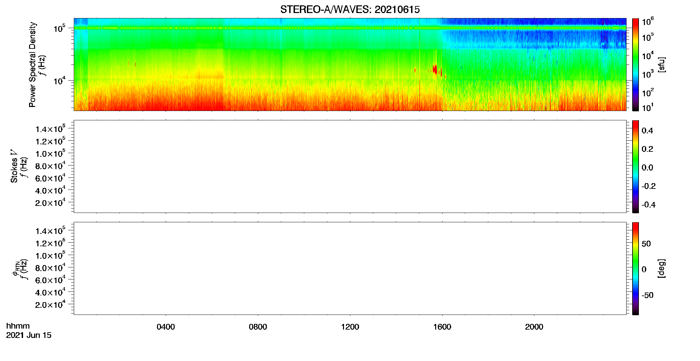The height and width of the screenshot is (361, 700).
Task: Click the 10^1 label on the sfu colorbar
Action: (647, 107)
